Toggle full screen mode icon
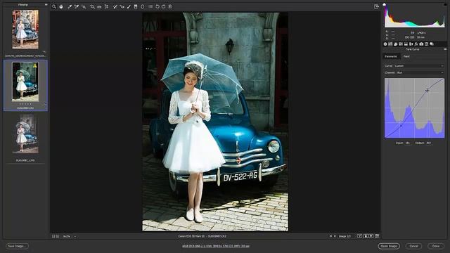450x253 pixels. coord(377,6)
